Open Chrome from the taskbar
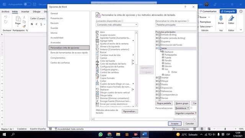245x138 pixels. pyautogui.click(x=109, y=135)
